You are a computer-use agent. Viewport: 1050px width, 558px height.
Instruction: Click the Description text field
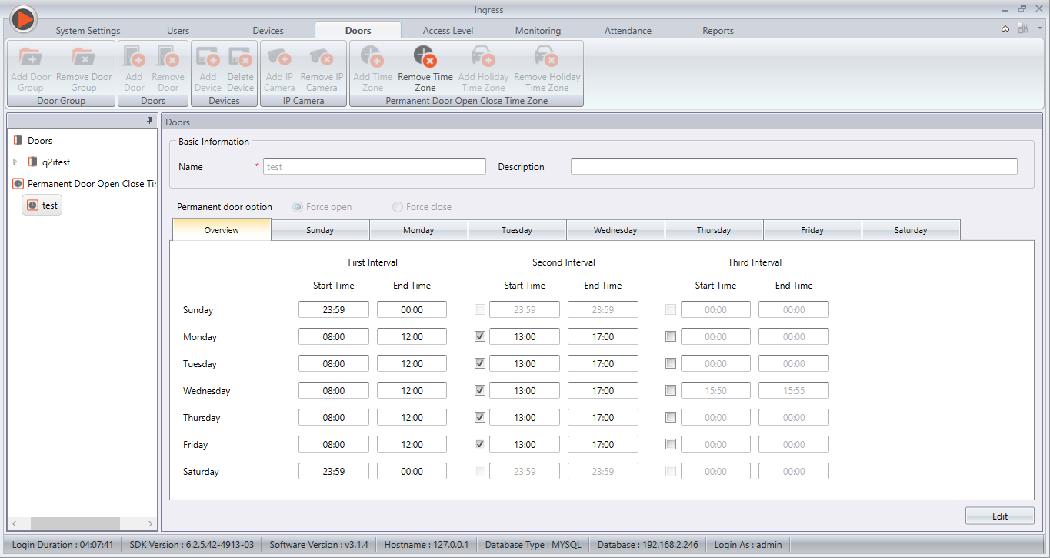click(793, 166)
